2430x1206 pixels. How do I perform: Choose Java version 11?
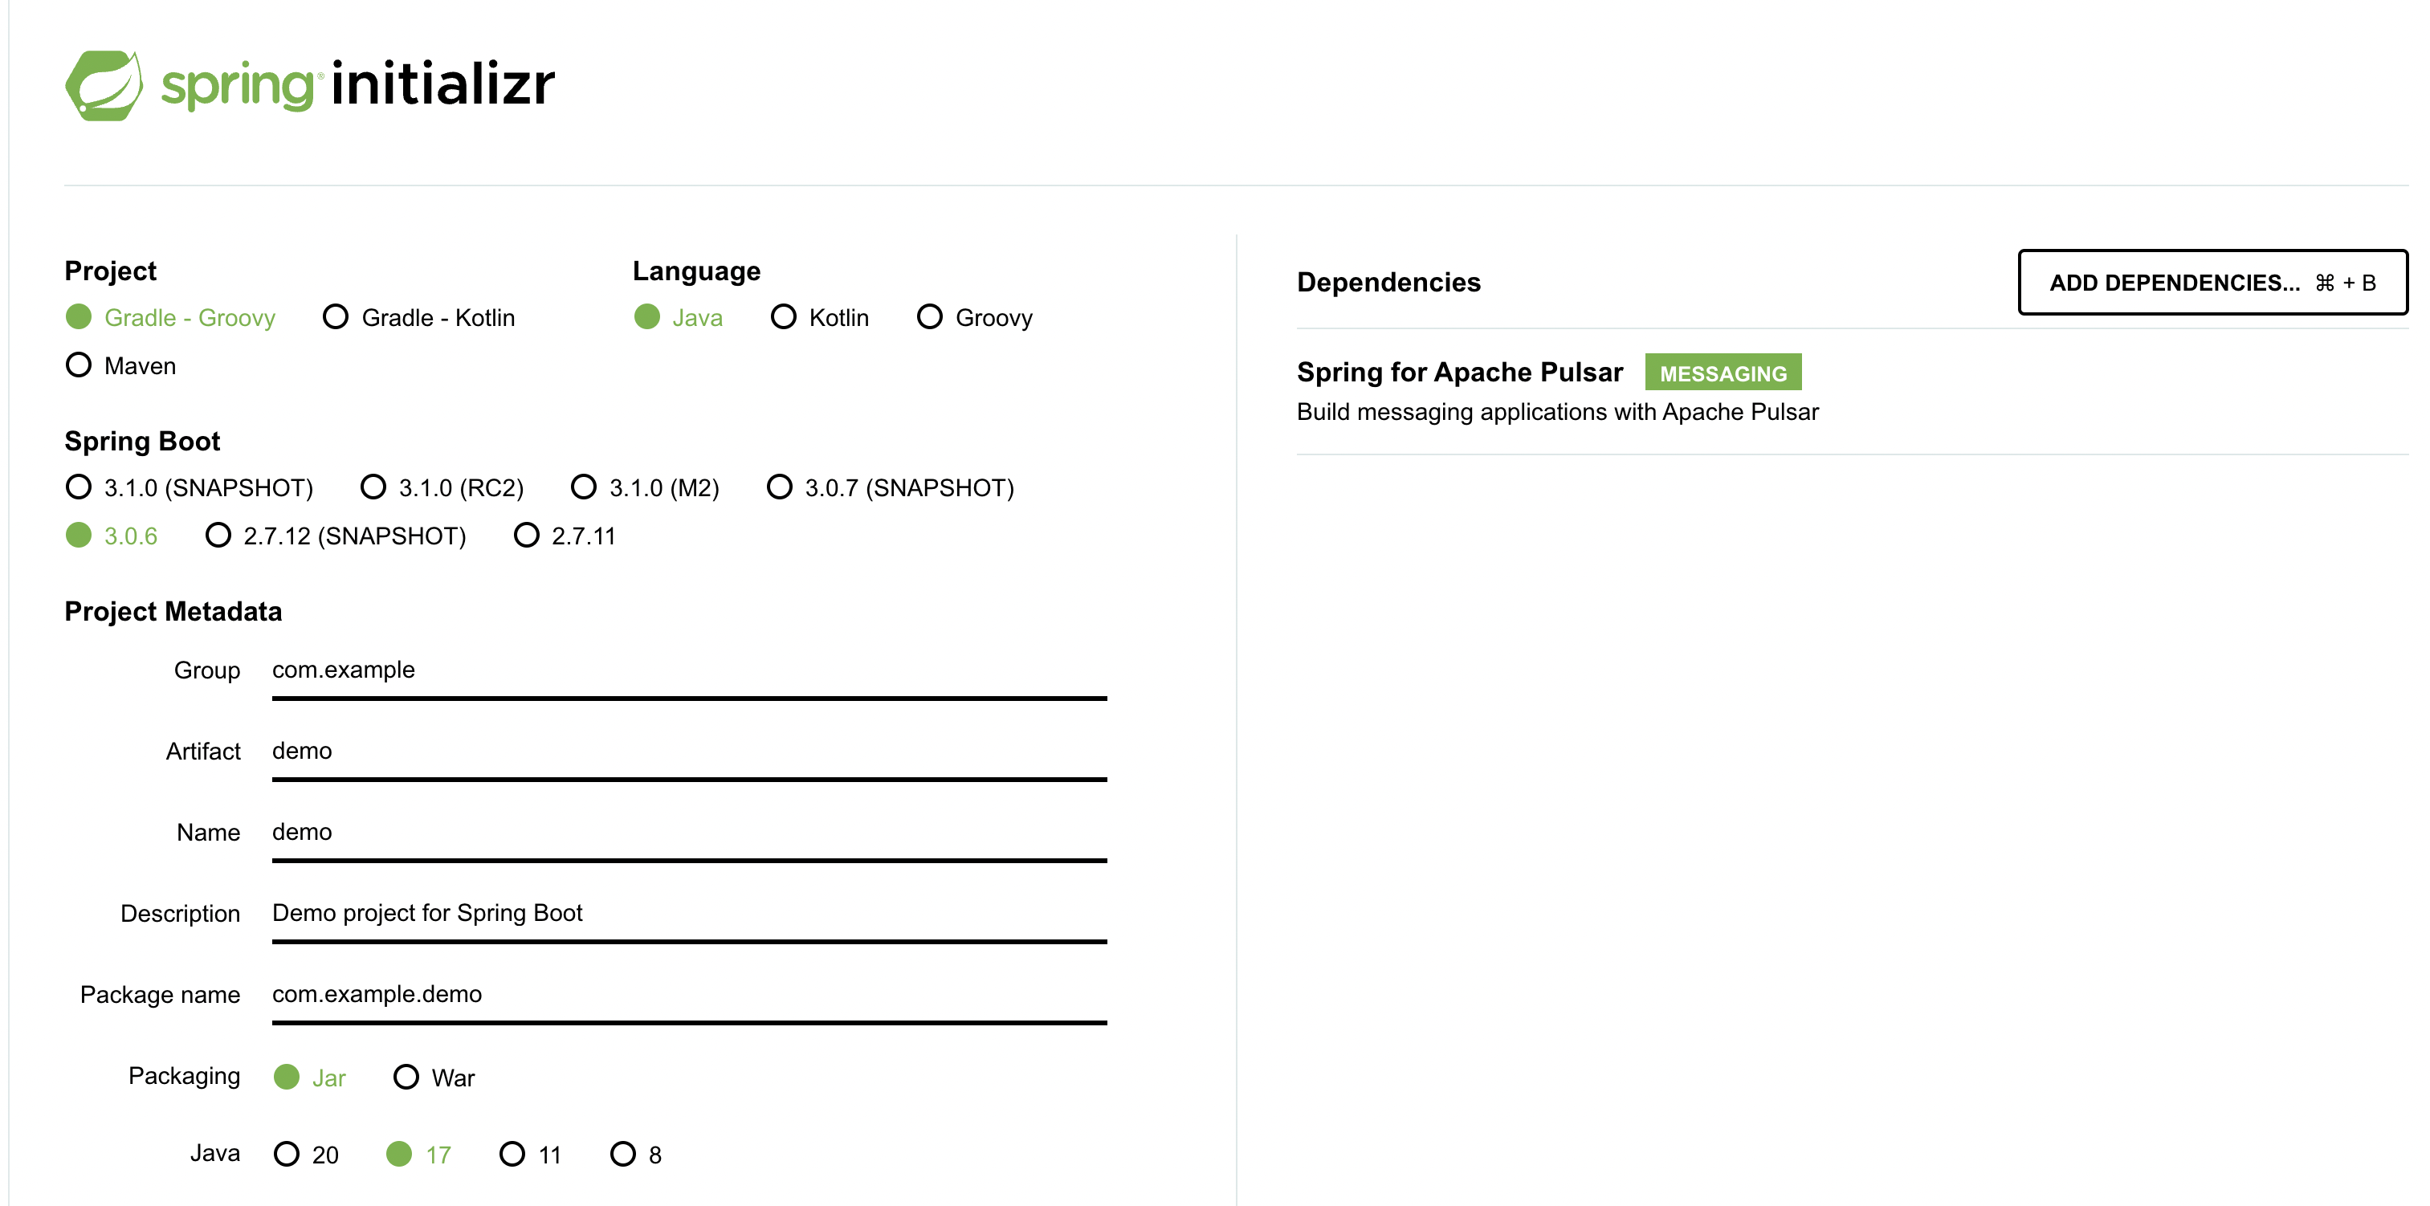tap(512, 1154)
